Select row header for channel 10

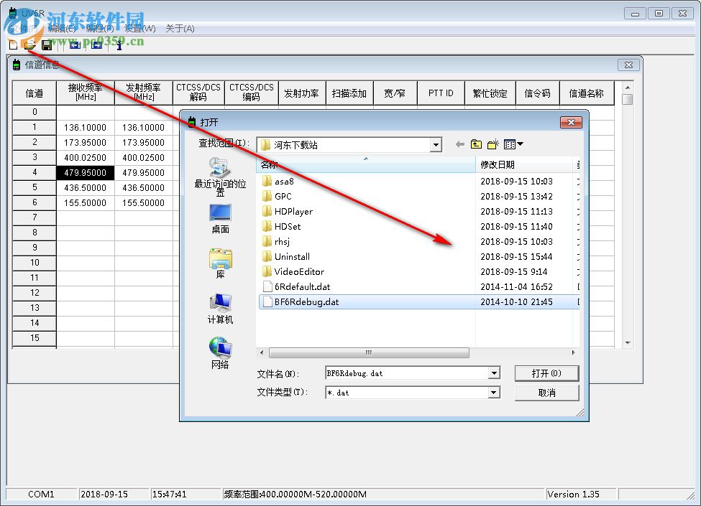[35, 263]
